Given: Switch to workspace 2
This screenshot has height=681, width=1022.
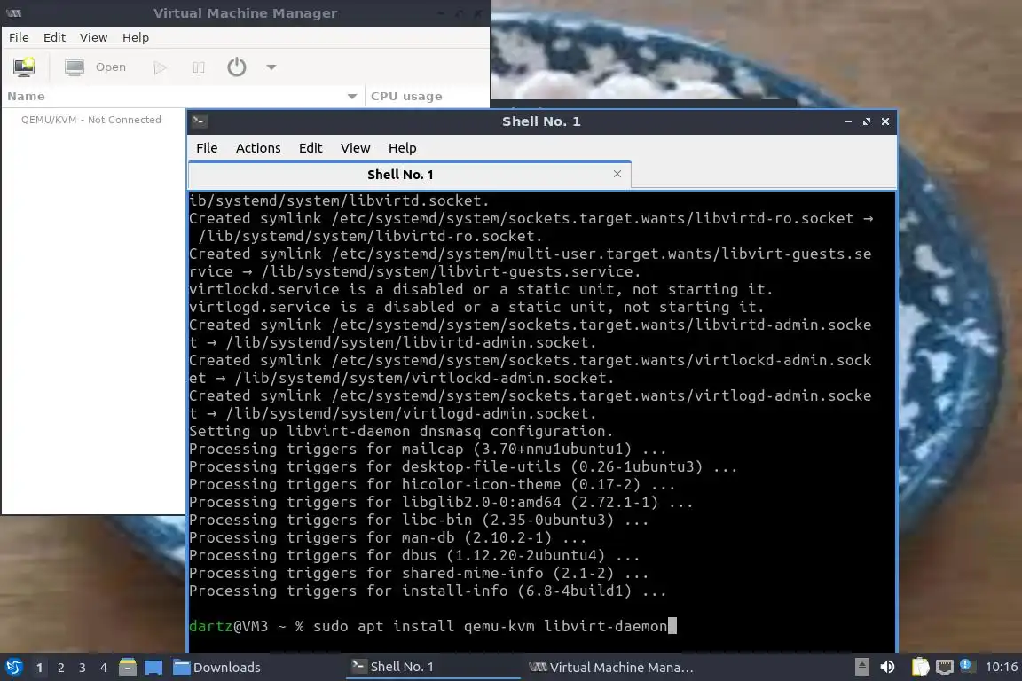Looking at the screenshot, I should [x=60, y=668].
